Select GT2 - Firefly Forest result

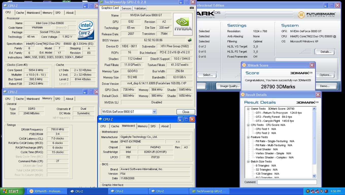[x=274, y=117]
